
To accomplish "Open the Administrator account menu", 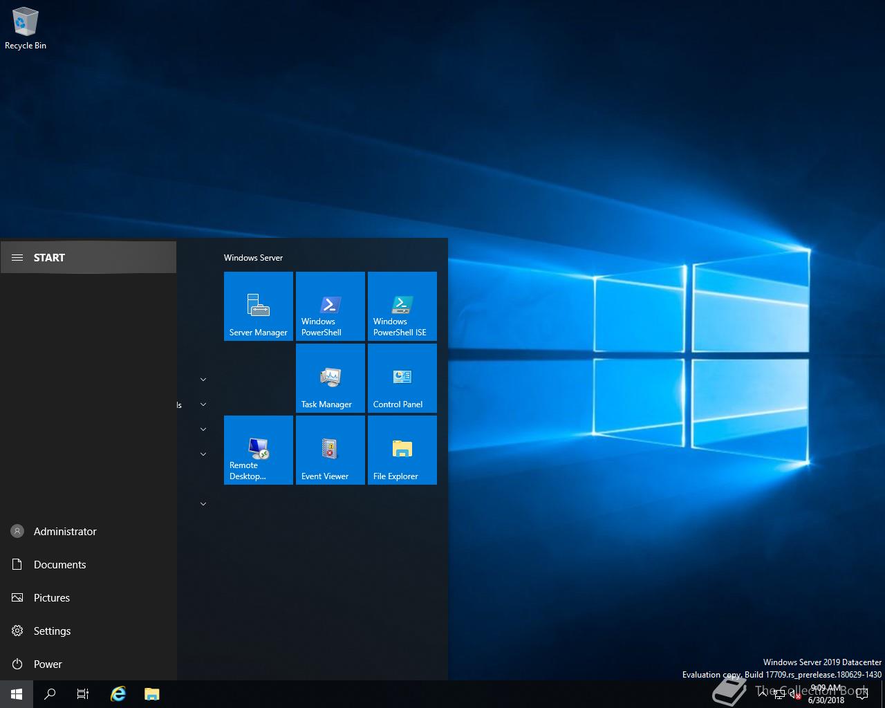I will pyautogui.click(x=88, y=531).
